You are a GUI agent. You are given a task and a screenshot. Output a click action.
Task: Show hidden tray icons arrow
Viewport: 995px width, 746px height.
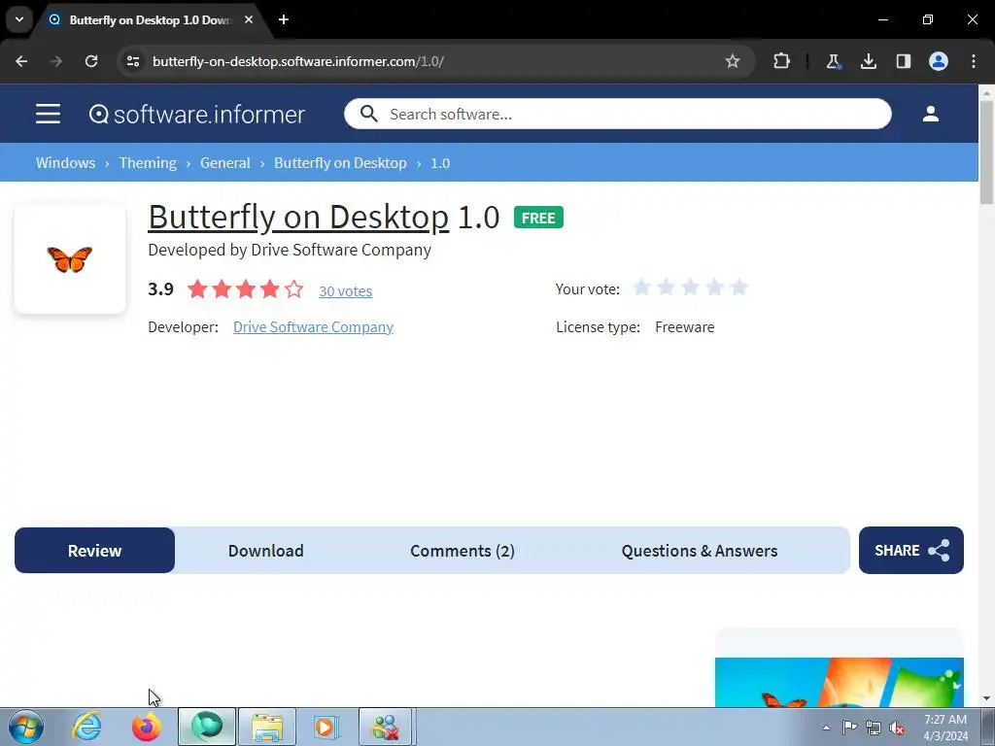[x=826, y=727]
